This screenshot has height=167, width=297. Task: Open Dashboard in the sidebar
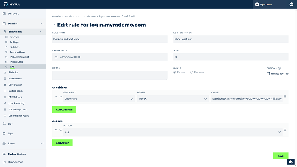[13, 13]
